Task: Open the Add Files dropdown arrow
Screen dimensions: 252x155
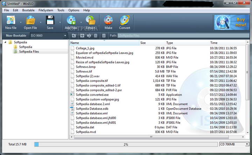Action: (81, 22)
